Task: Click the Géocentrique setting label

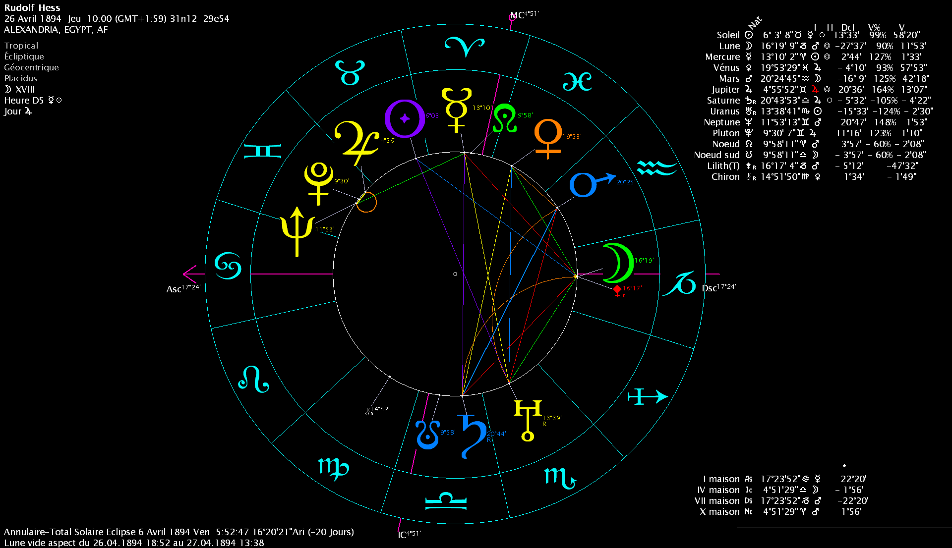Action: tap(32, 67)
